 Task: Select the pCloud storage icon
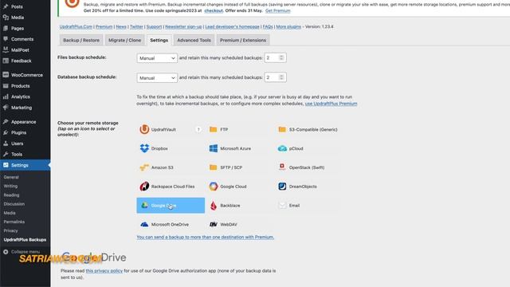pyautogui.click(x=282, y=148)
